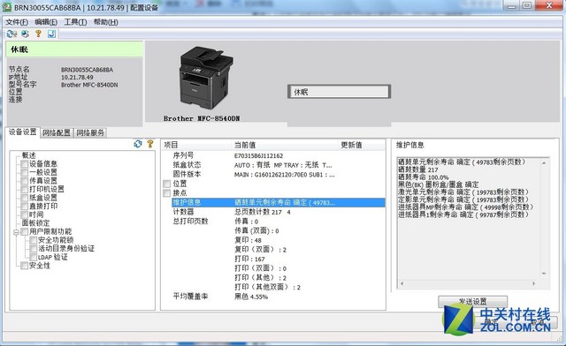Click the Brother MFC-8540DN printer image
This screenshot has width=566, height=346.
coord(206,78)
